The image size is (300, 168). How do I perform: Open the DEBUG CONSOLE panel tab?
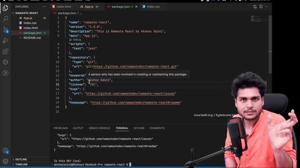[100, 128]
